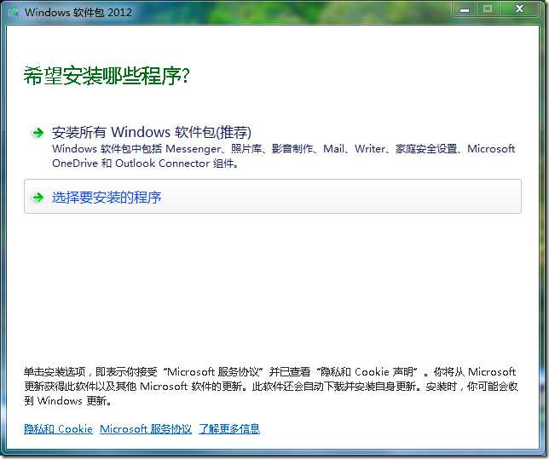Minimize the Windows 软件包 2012 window

tap(465, 9)
